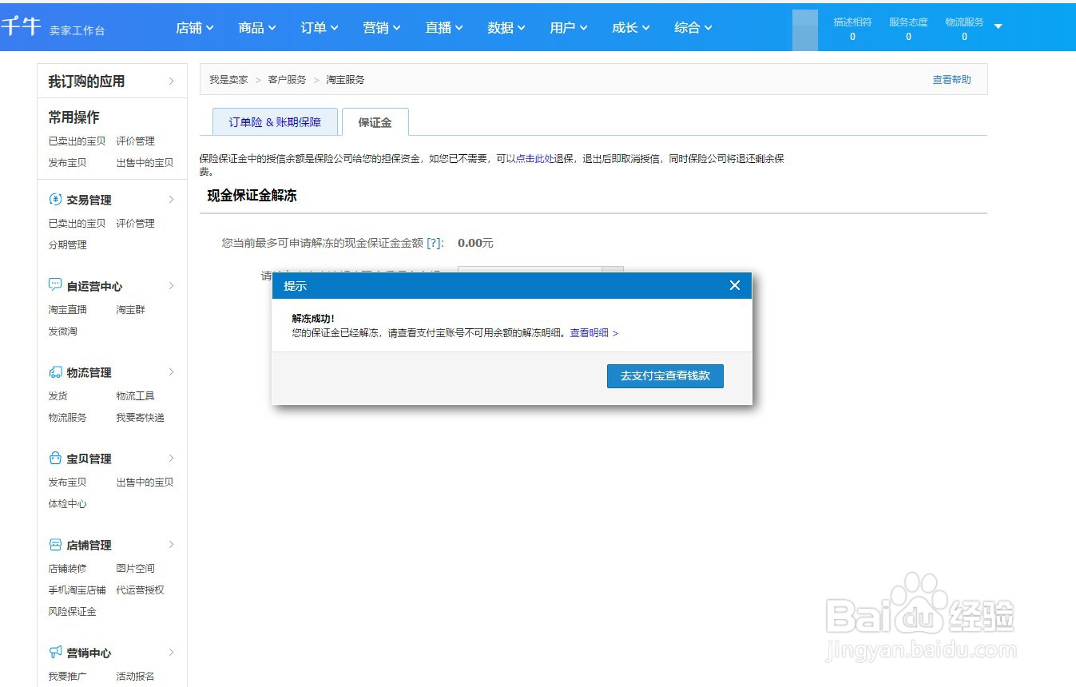The image size is (1076, 687).
Task: Open 发微淘 link
Action: pos(62,332)
